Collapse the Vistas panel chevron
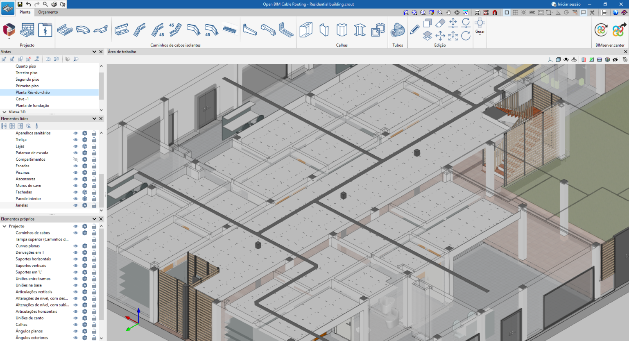 94,52
